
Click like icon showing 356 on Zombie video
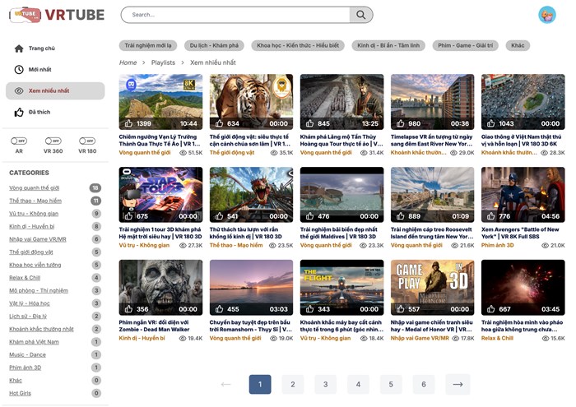(x=128, y=309)
